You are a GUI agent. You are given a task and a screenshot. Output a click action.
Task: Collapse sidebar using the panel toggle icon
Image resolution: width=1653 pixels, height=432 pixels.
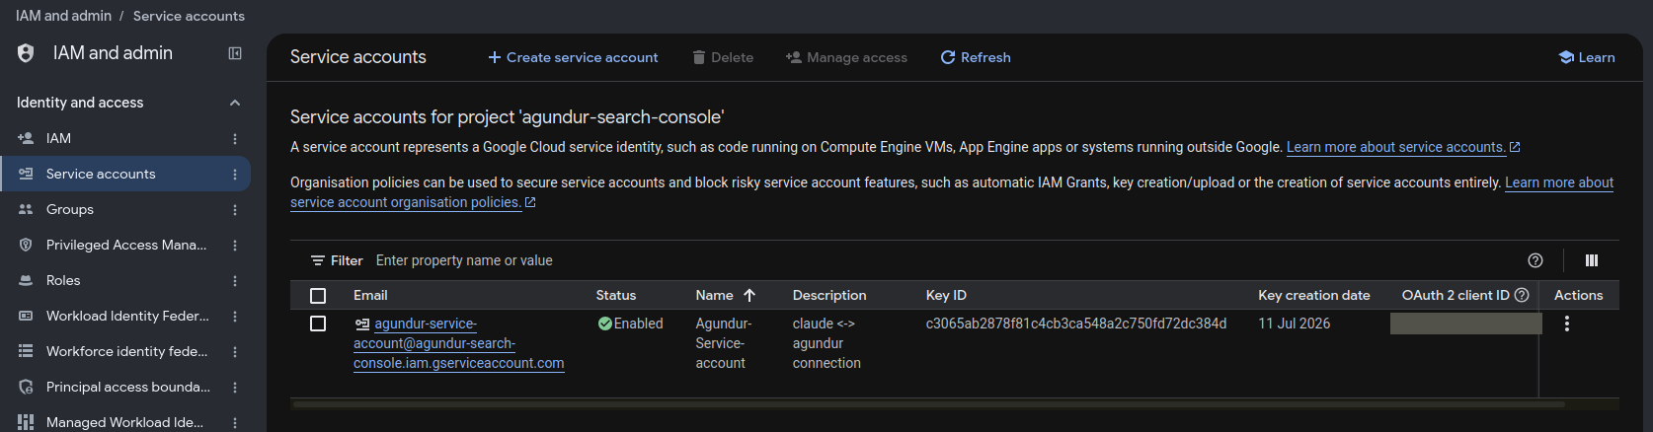tap(235, 53)
